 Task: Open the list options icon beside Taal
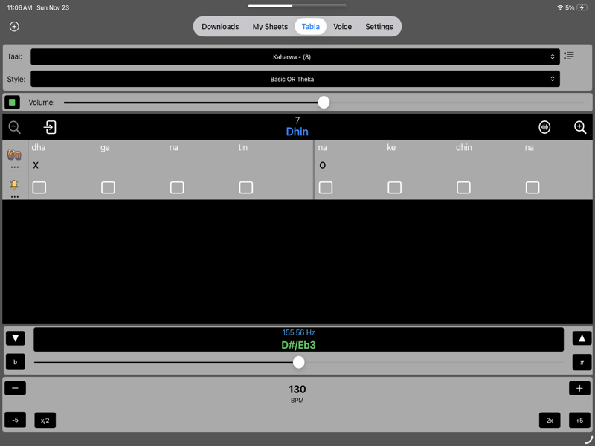click(x=568, y=55)
